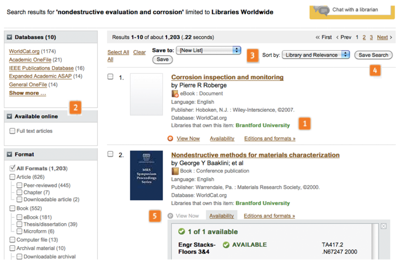Click the eBook icon under Pierre R Roberge
This screenshot has height=264, width=396.
(175, 94)
